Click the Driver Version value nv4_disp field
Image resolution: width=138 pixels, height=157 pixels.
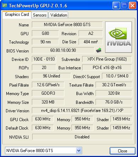pyautogui.click(x=82, y=111)
